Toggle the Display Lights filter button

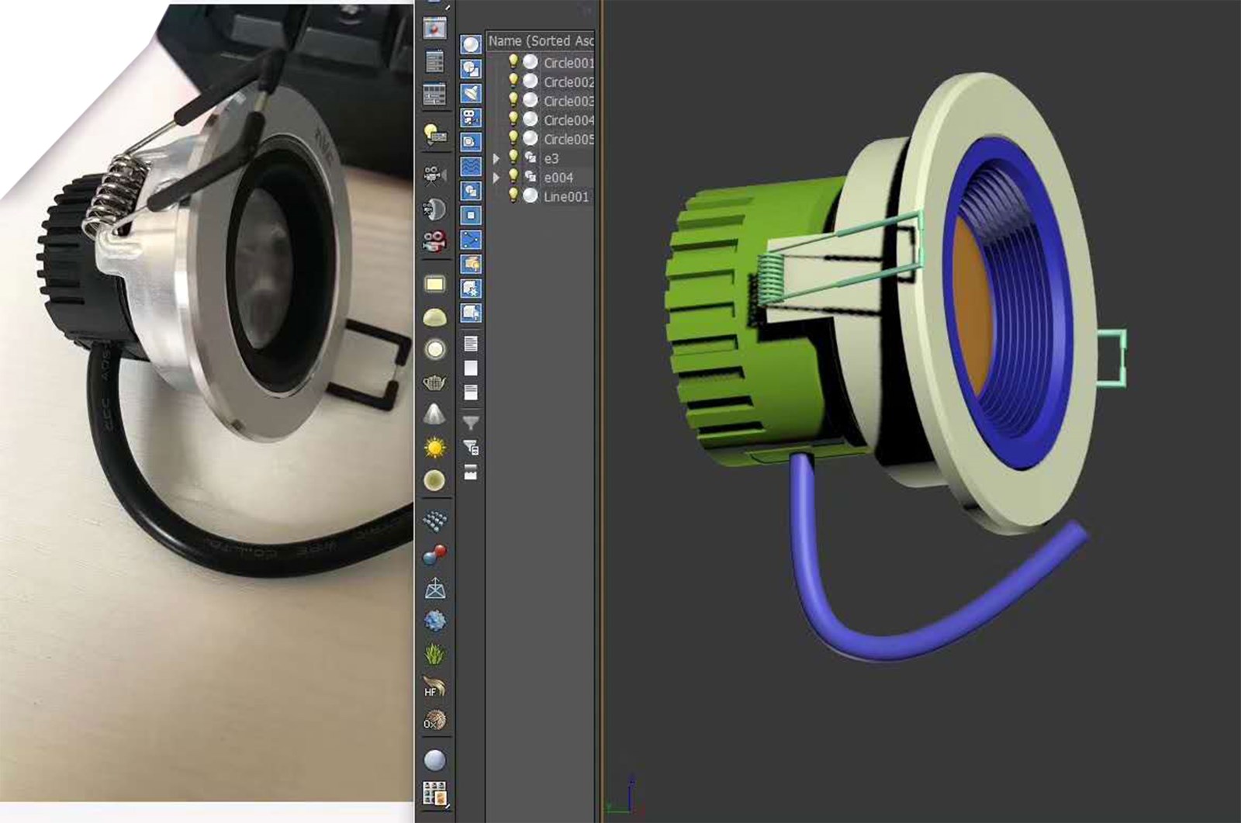471,93
